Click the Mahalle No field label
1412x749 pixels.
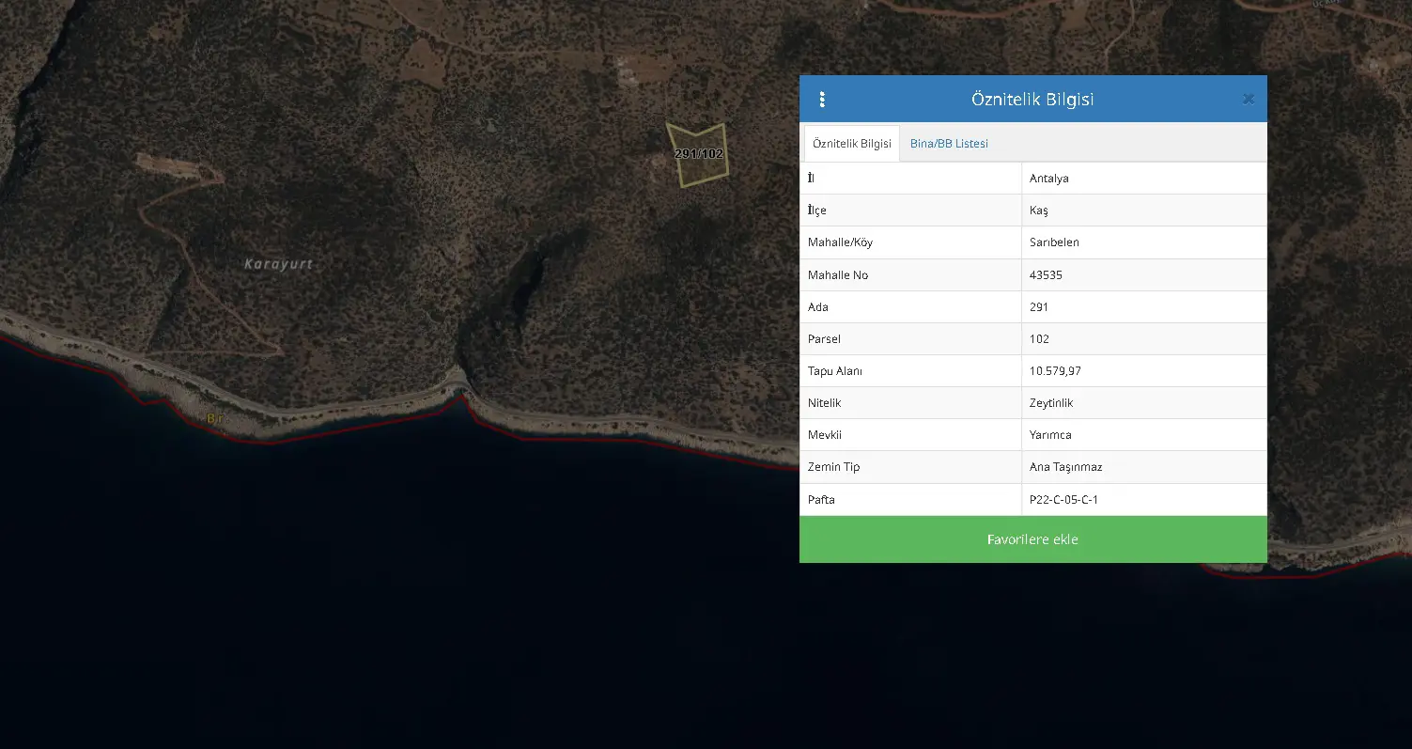[x=838, y=275]
